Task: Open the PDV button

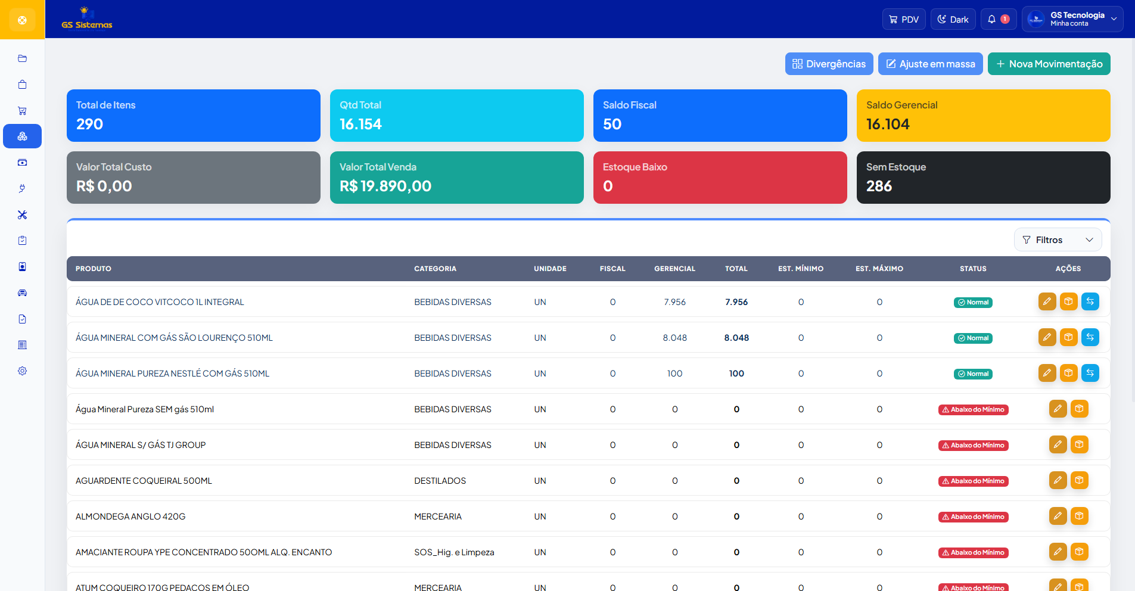Action: point(904,19)
